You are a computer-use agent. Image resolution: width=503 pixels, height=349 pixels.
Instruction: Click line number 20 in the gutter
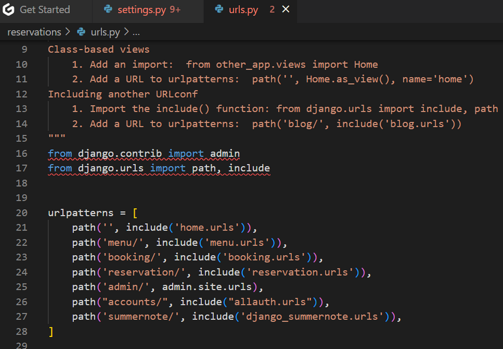coord(21,213)
